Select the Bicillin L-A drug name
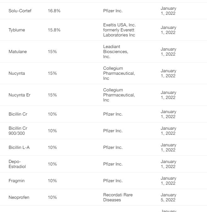 click(x=19, y=148)
